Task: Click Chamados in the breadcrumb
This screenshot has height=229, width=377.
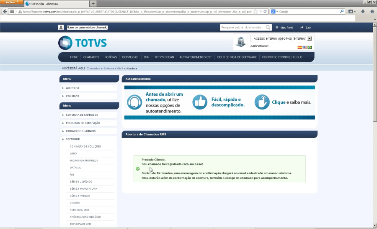Action: click(93, 69)
